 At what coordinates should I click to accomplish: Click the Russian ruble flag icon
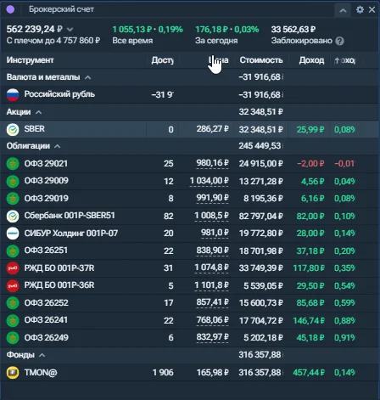pos(13,94)
